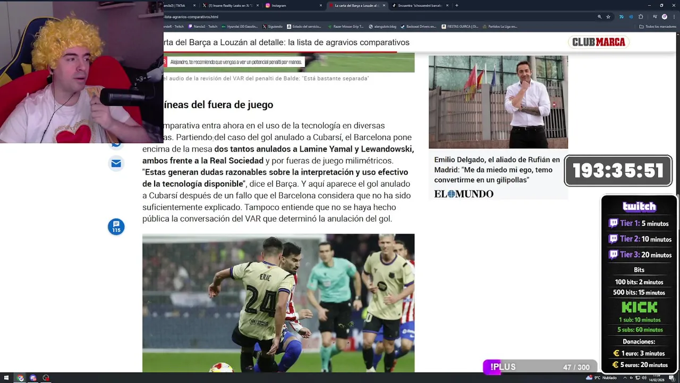Click the VAR penalti video thumbnail
Image resolution: width=680 pixels, height=383 pixels.
[289, 63]
